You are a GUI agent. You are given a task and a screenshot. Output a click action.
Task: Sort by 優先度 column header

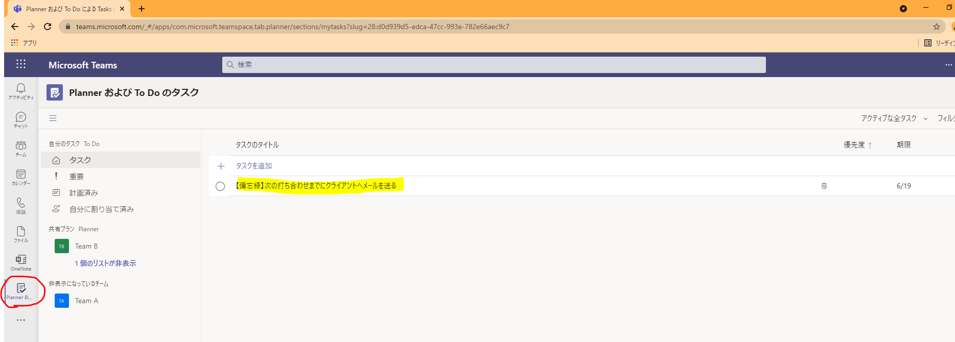click(x=857, y=145)
